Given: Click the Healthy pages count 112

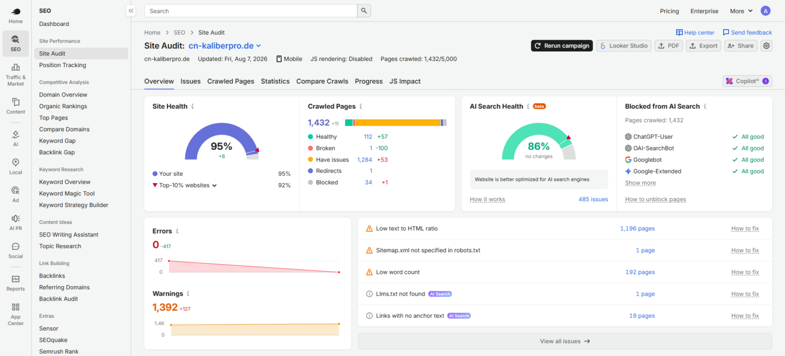Looking at the screenshot, I should (x=368, y=137).
